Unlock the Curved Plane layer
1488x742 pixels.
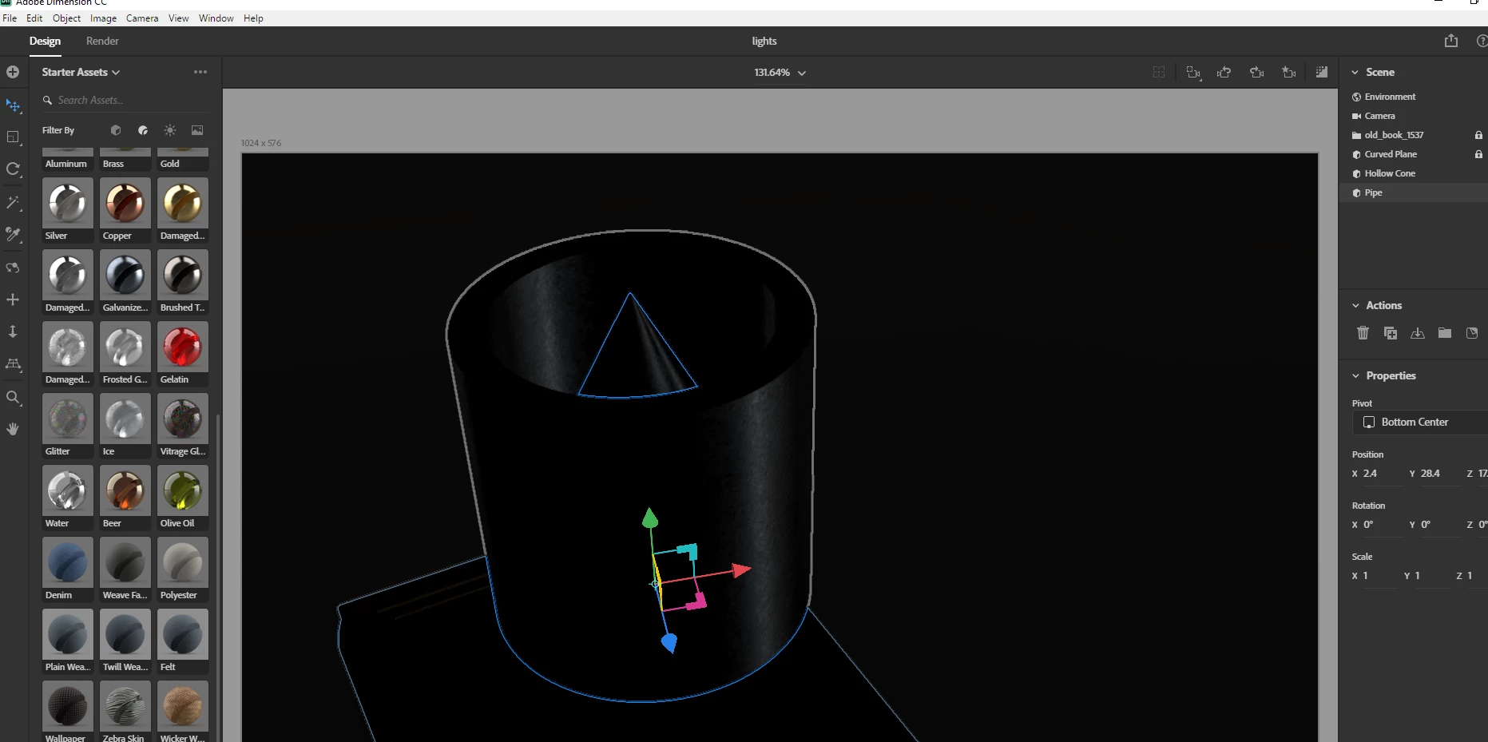[1478, 154]
